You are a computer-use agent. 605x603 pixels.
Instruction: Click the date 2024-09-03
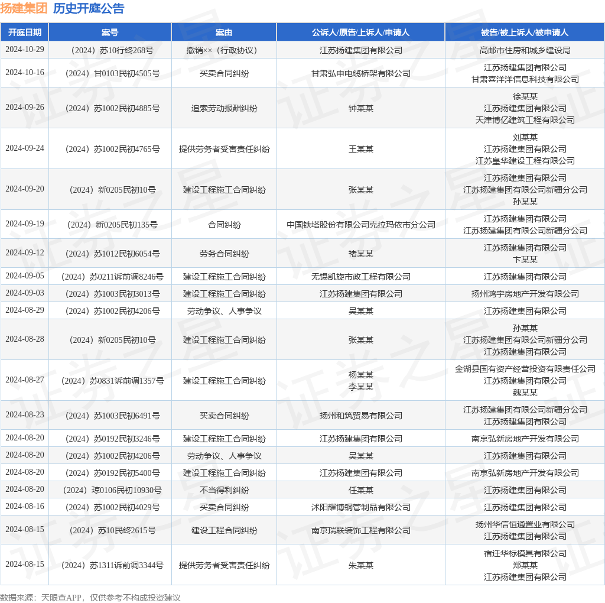click(x=25, y=293)
